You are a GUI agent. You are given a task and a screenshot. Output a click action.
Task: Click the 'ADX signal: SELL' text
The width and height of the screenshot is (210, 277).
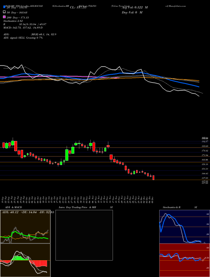(14, 38)
